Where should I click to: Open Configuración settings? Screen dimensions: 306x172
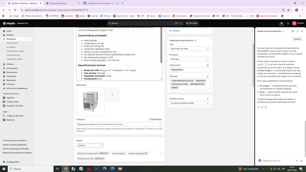tap(13, 162)
